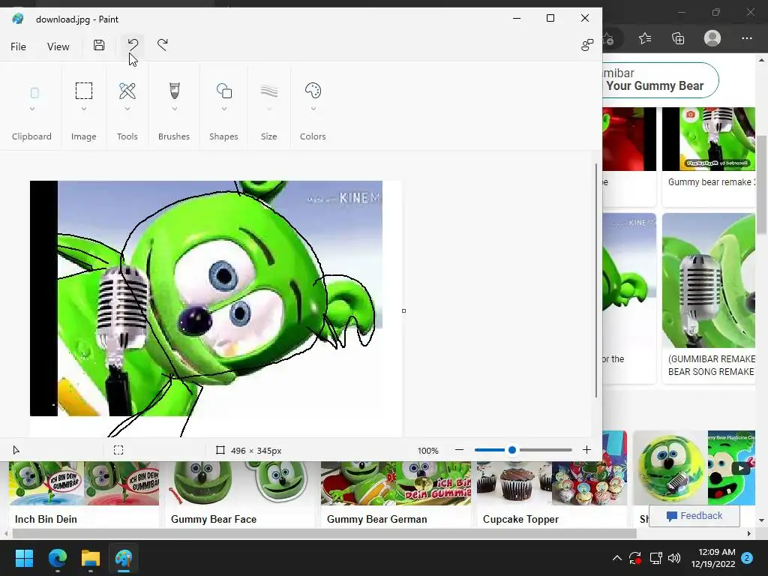Viewport: 768px width, 576px height.
Task: Open Edge Favorites star icon
Action: point(644,38)
